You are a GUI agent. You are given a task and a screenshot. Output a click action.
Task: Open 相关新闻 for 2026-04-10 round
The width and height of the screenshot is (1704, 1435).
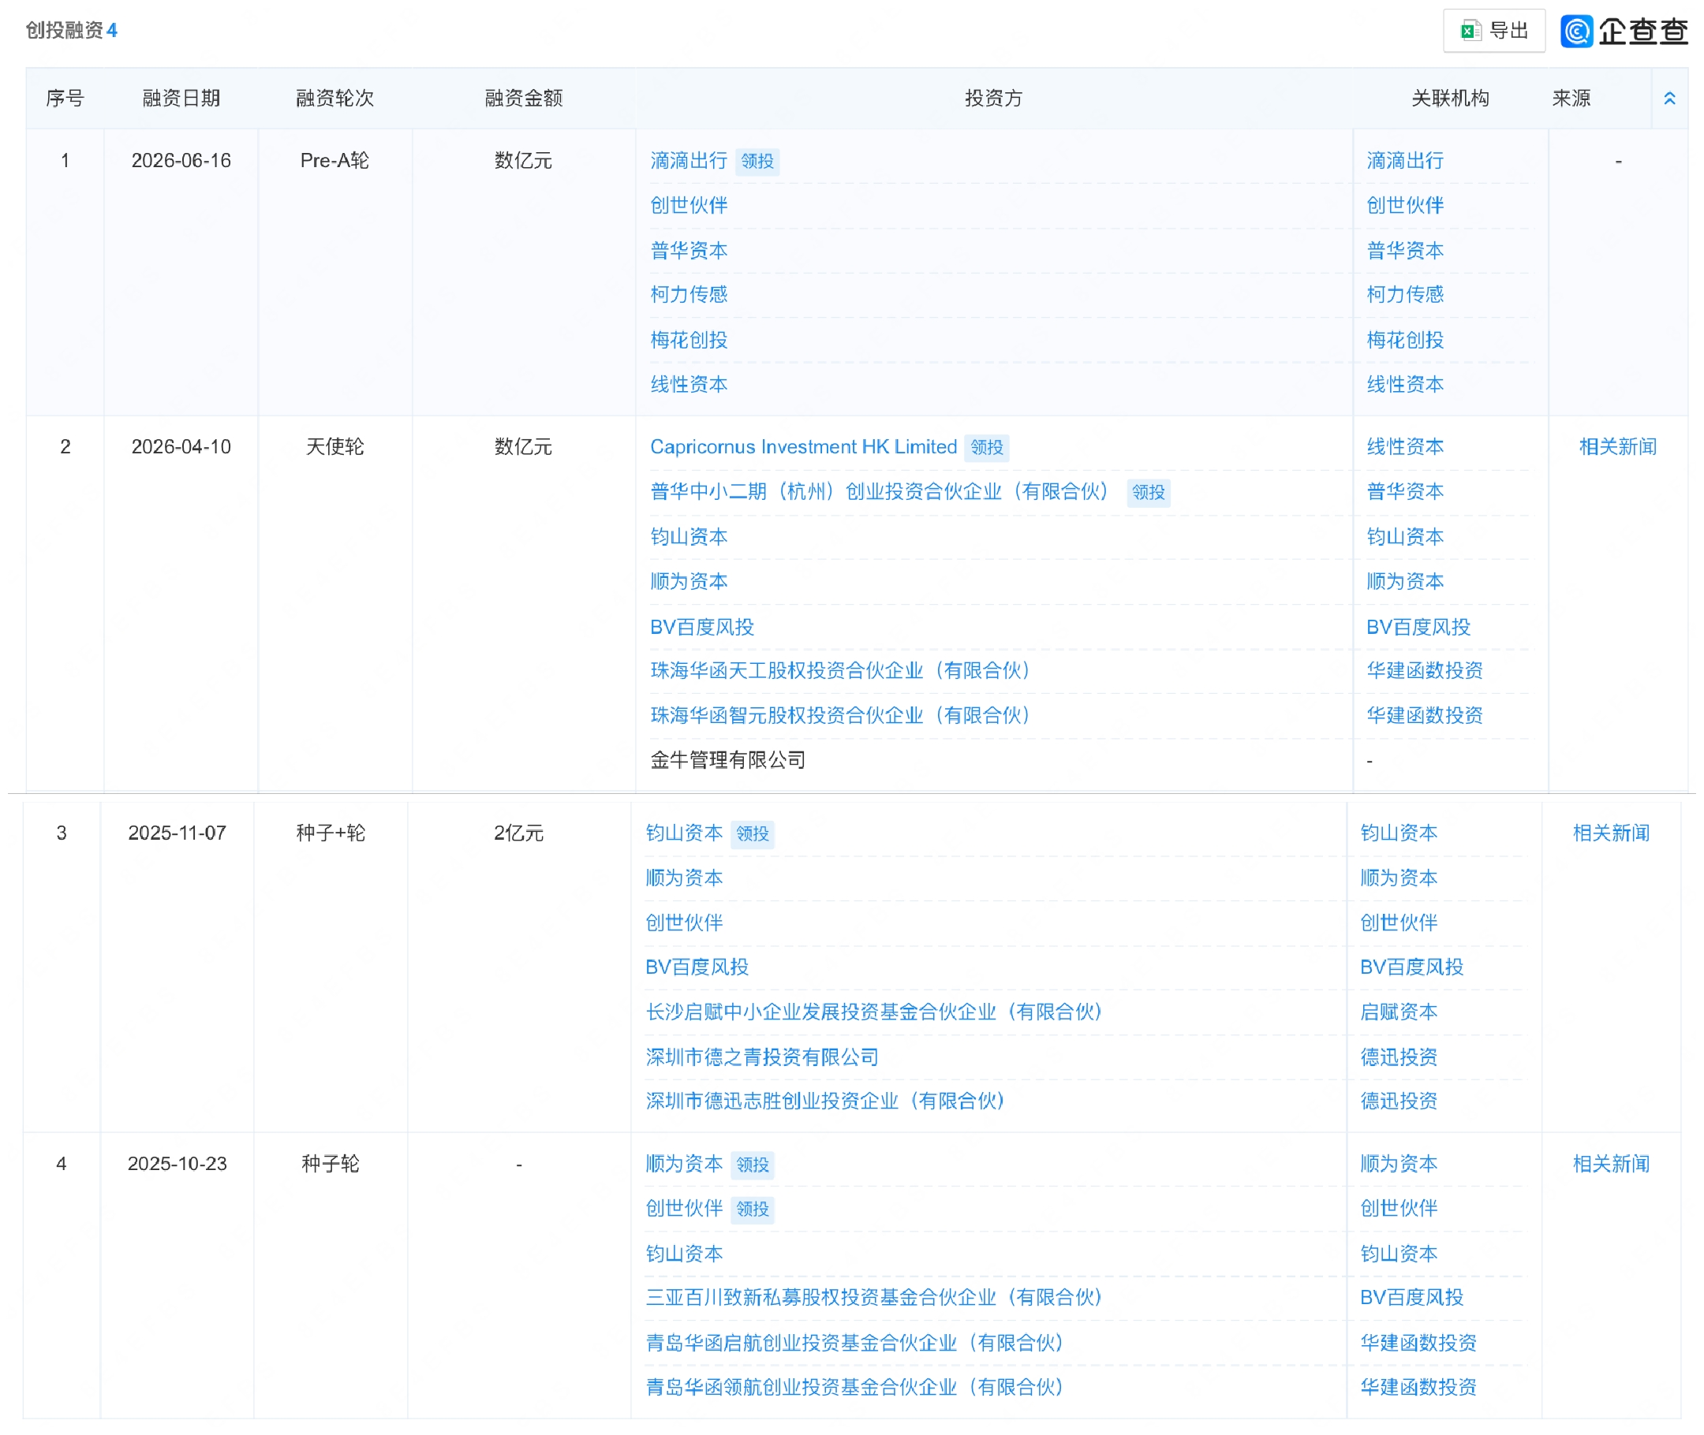(1618, 446)
